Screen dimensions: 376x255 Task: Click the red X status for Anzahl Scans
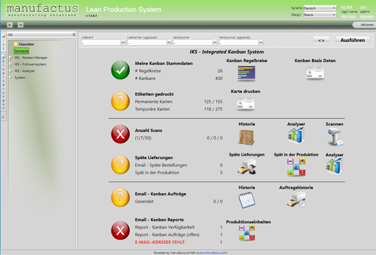coord(120,134)
